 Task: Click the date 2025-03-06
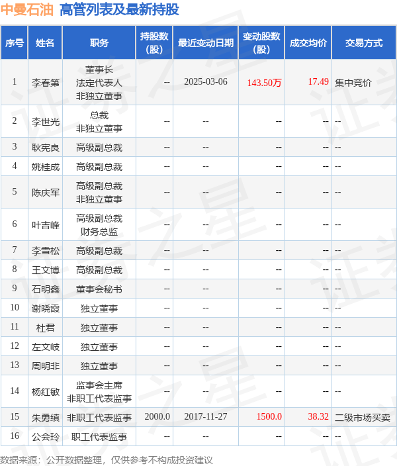[206, 81]
